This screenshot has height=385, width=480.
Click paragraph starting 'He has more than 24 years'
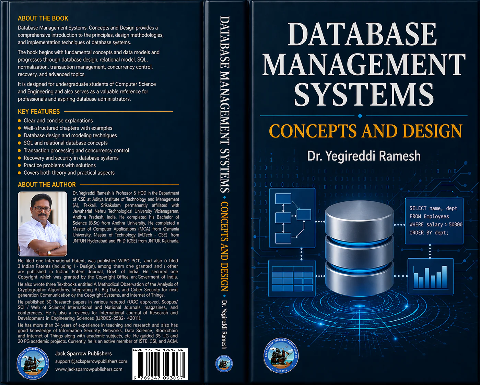click(98, 333)
